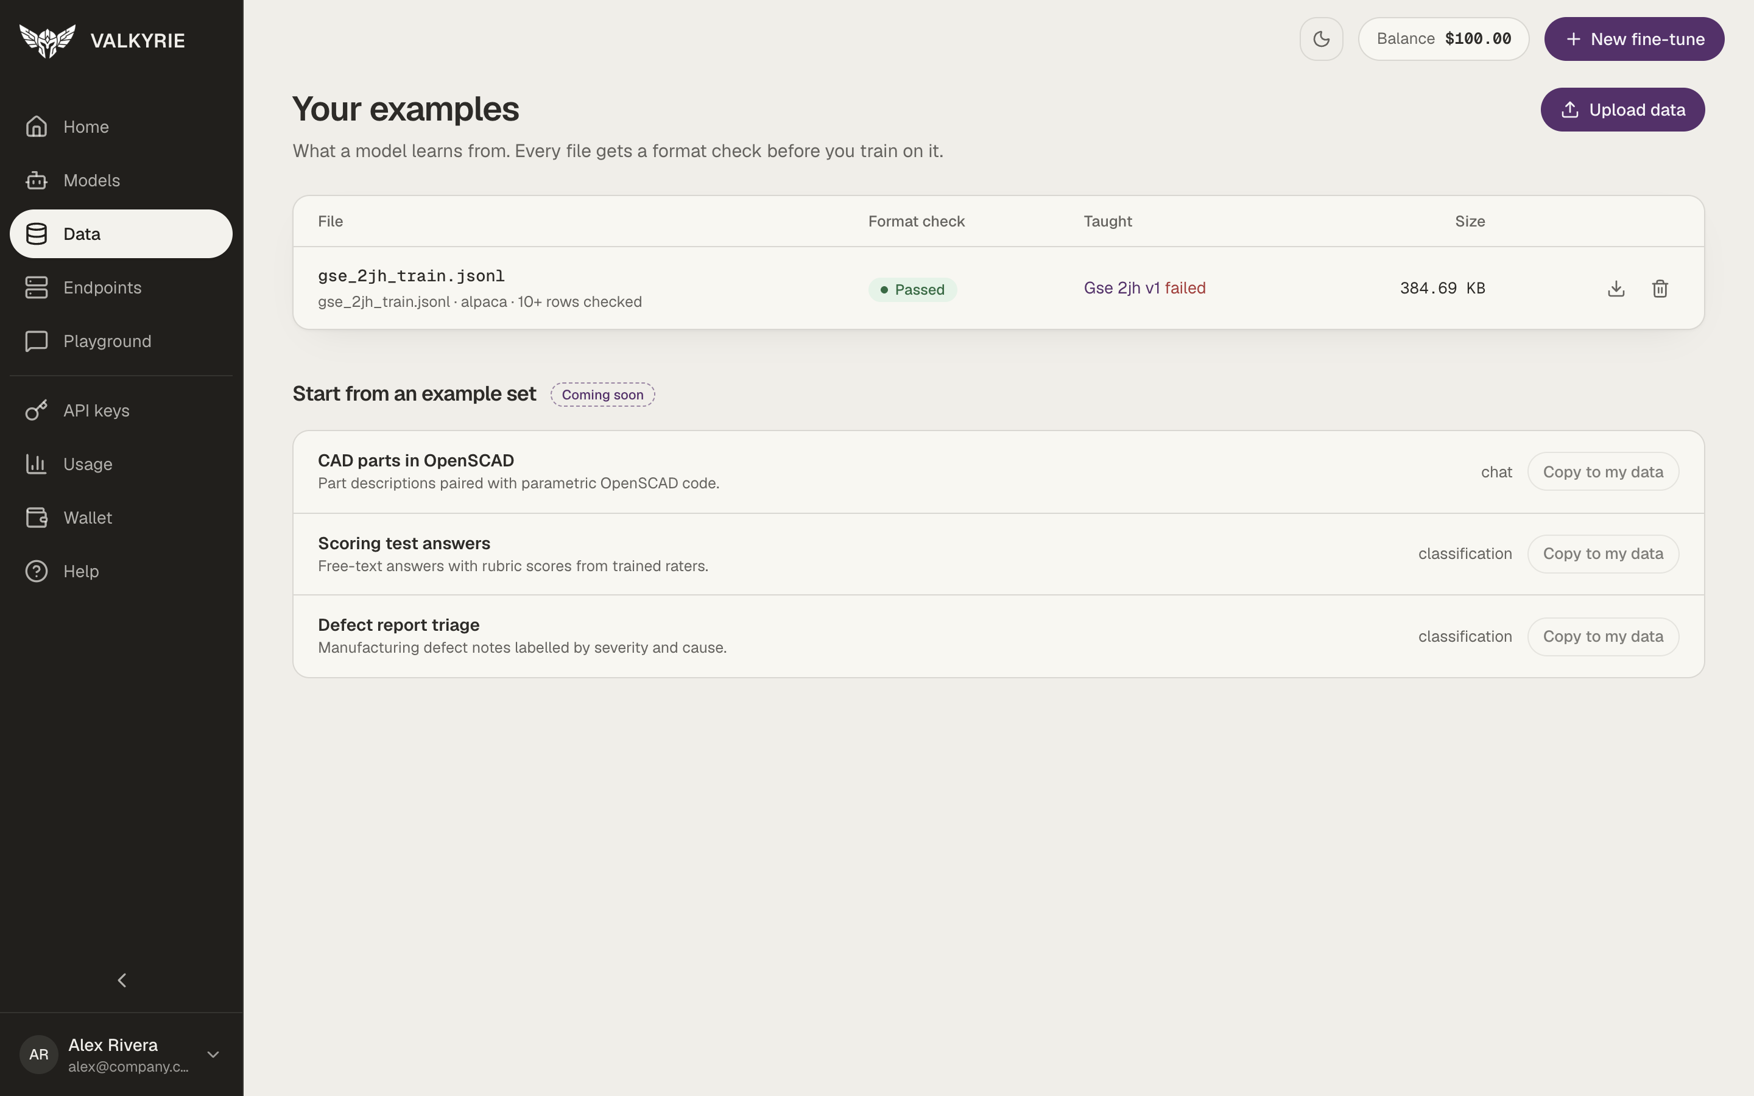Open the Playground section
Viewport: 1754px width, 1096px height.
point(121,342)
